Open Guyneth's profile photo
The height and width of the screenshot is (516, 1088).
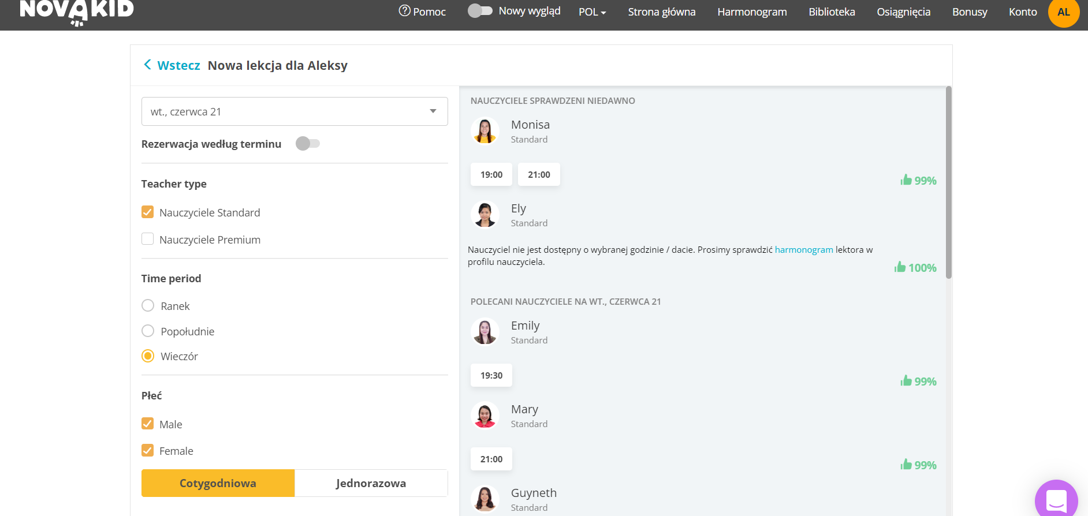(485, 499)
